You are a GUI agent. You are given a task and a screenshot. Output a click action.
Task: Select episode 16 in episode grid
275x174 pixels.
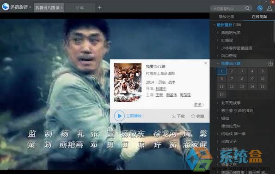coord(221,94)
